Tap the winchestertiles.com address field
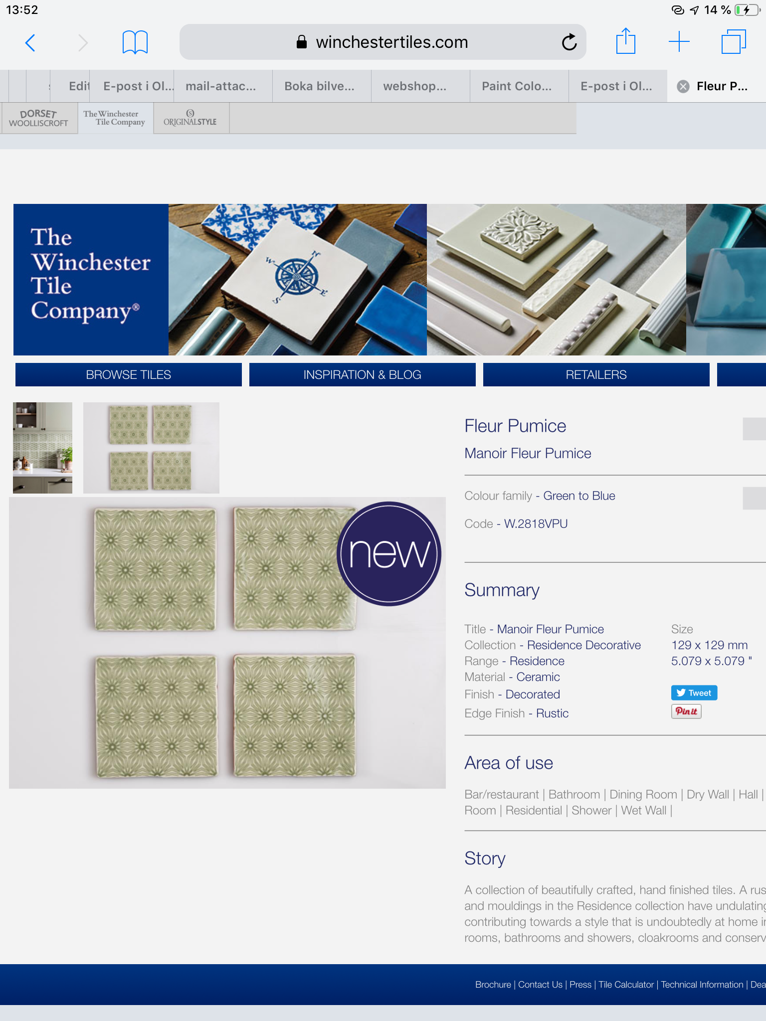 tap(383, 42)
